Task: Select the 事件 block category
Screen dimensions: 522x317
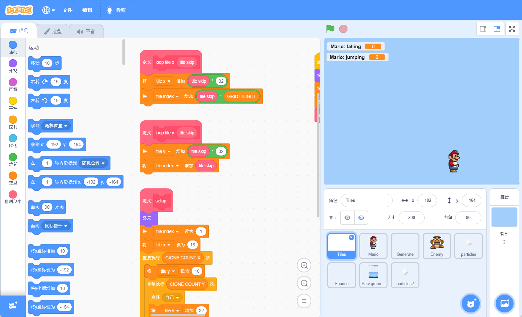Action: click(13, 103)
